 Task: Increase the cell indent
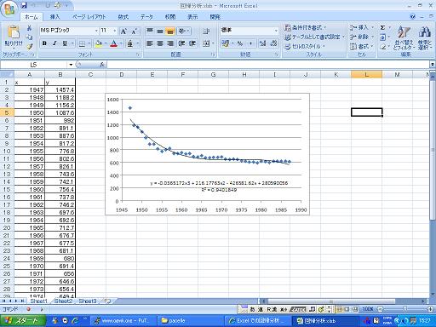[192, 43]
